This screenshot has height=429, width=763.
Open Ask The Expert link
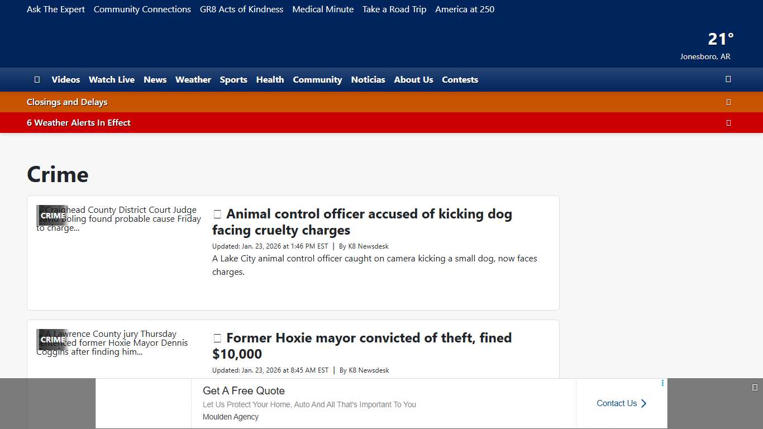click(55, 9)
